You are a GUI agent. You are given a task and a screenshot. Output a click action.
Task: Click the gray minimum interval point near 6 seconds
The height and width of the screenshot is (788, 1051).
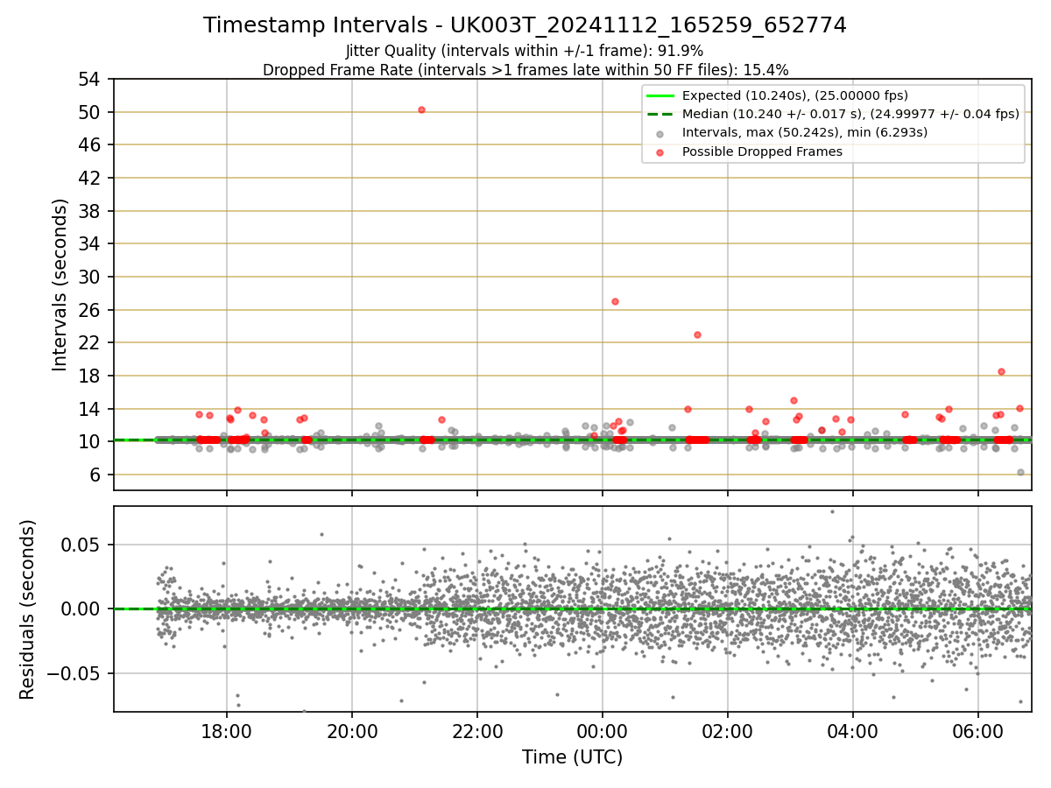(x=1020, y=472)
